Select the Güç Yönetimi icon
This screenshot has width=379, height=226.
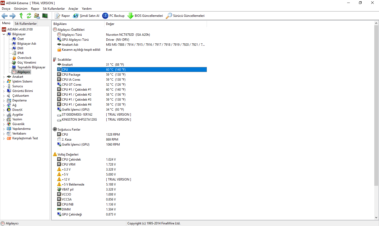pyautogui.click(x=14, y=63)
